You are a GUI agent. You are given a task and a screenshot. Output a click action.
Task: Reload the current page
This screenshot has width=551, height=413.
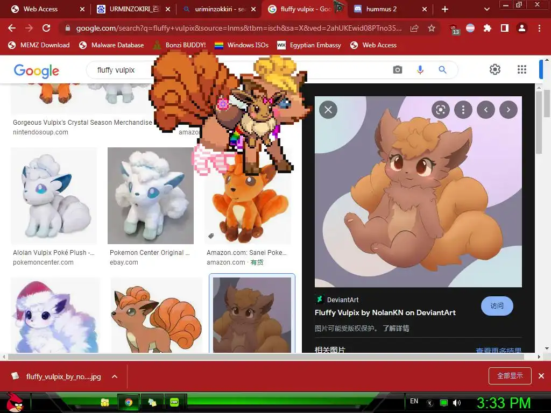(x=46, y=28)
